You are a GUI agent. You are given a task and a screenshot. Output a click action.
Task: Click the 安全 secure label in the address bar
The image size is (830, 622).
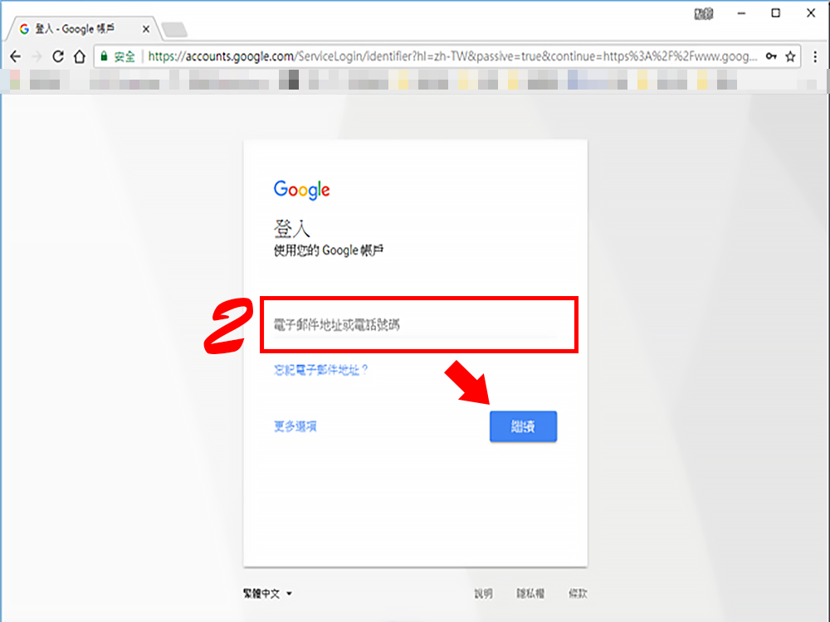(124, 56)
